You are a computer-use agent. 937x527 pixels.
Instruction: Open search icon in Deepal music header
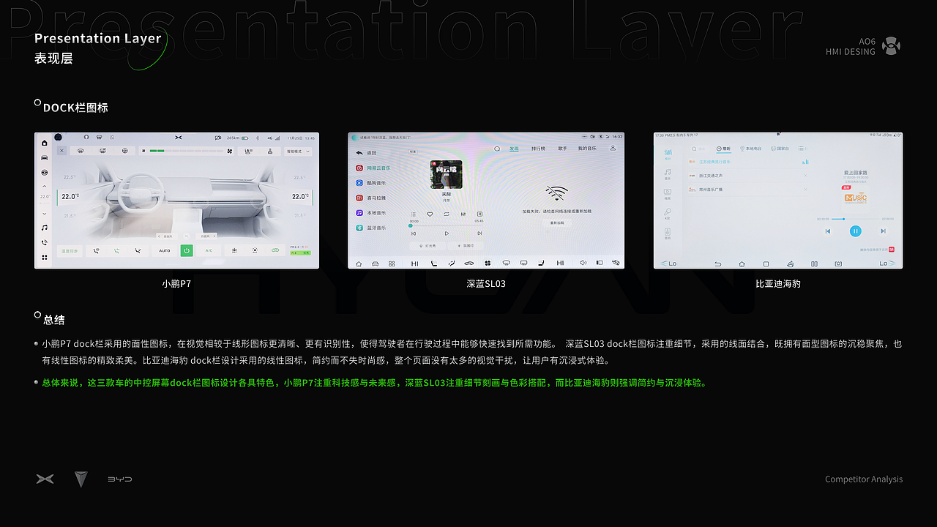click(x=497, y=149)
